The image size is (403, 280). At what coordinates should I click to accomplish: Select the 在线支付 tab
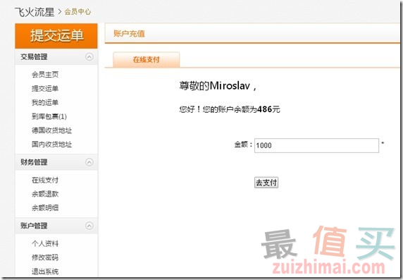click(x=147, y=60)
